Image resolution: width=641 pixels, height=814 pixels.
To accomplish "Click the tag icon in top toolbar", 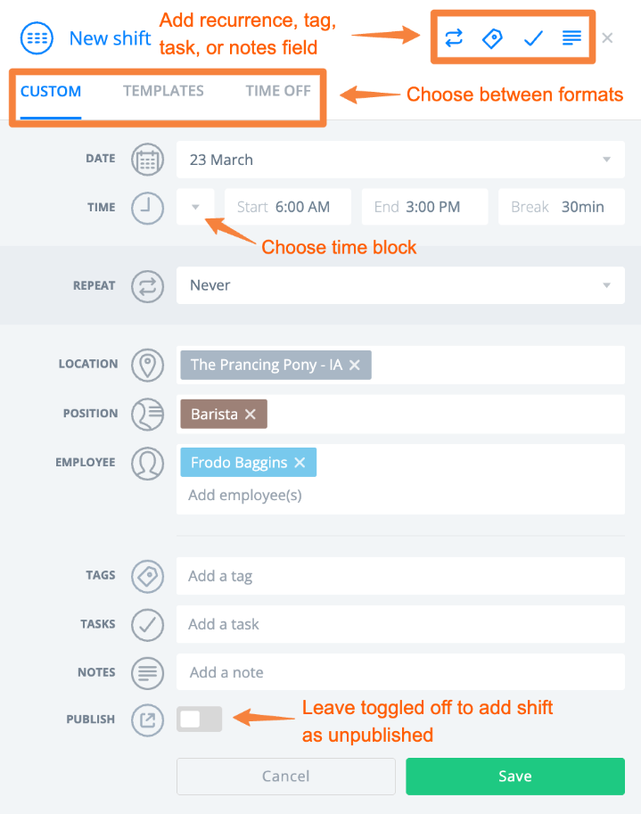I will coord(492,37).
